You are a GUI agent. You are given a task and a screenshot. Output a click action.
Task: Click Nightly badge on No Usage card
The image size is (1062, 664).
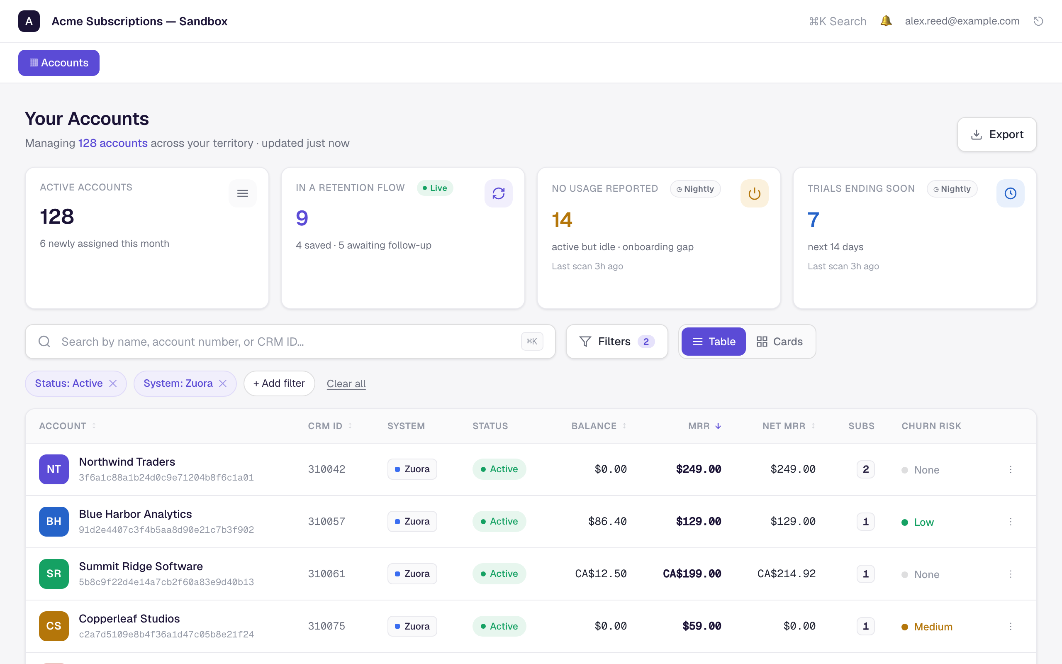coord(696,189)
